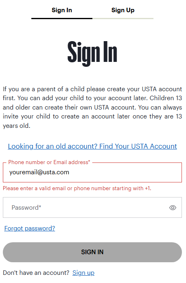Click the gray SIGN IN button
This screenshot has width=186, height=283.
click(92, 252)
